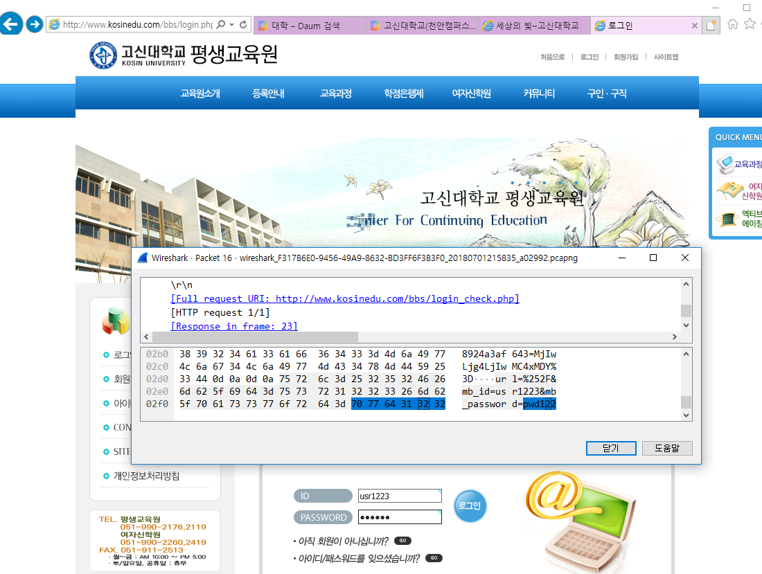Screen dimensions: 762x574
Task: Click detail pane vertical scroll up arrow
Action: (x=686, y=284)
